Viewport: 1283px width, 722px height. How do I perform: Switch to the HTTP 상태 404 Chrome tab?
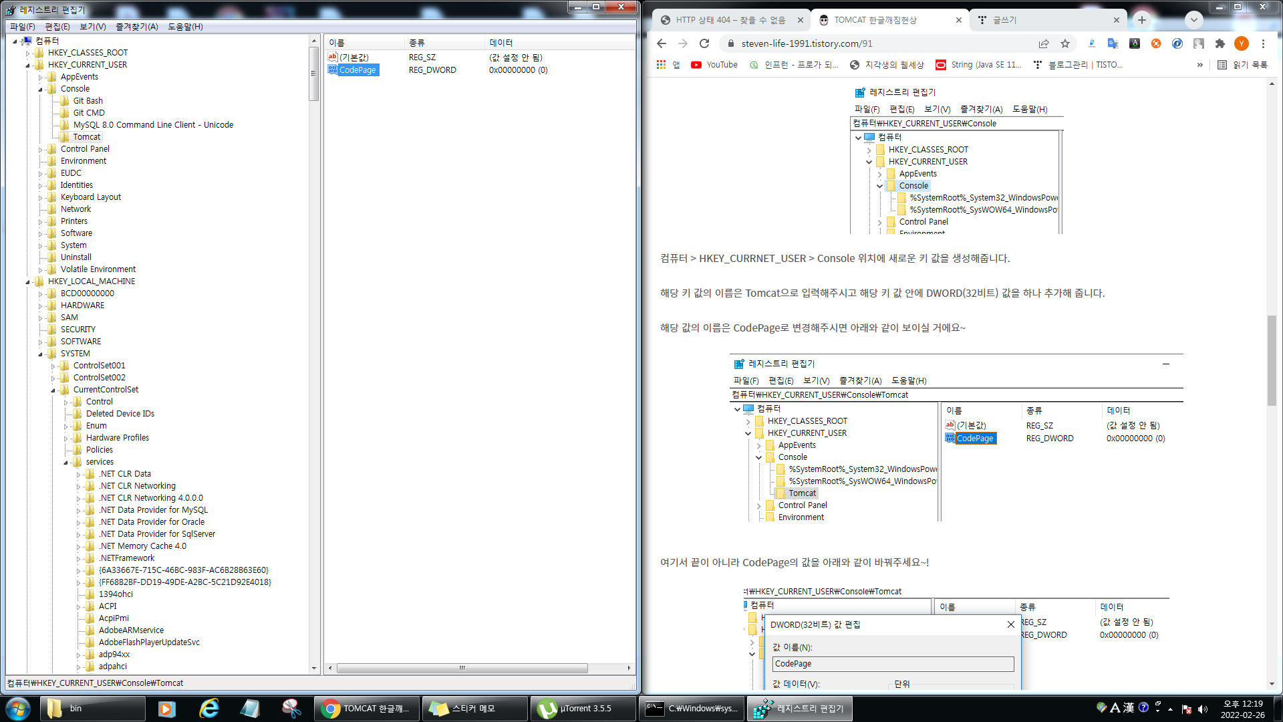[x=731, y=20]
